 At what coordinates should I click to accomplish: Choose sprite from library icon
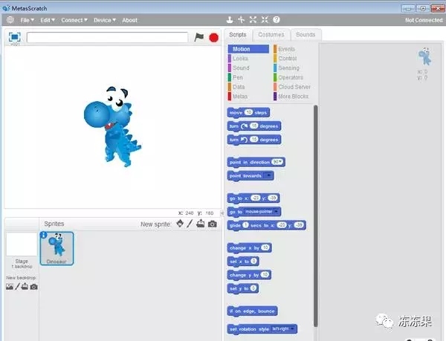(180, 224)
